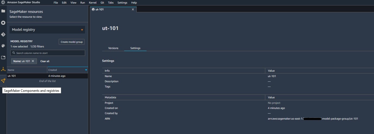Image resolution: width=374 pixels, height=134 pixels.
Task: Open the Run menu
Action: (x=83, y=2)
